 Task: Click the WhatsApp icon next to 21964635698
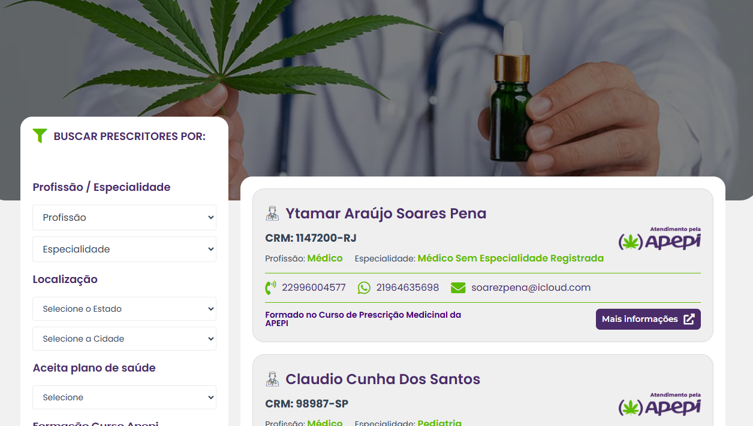[x=364, y=288]
